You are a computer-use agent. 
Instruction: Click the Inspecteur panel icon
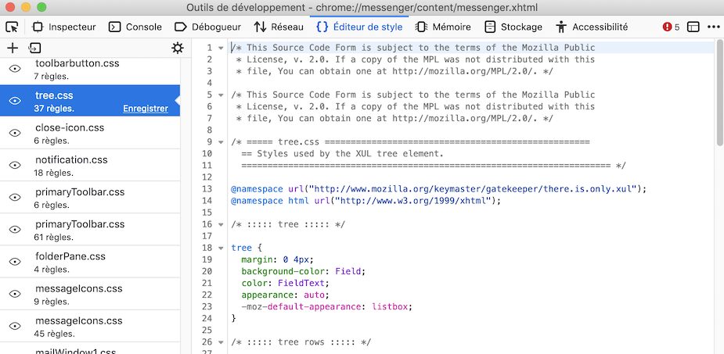click(38, 27)
